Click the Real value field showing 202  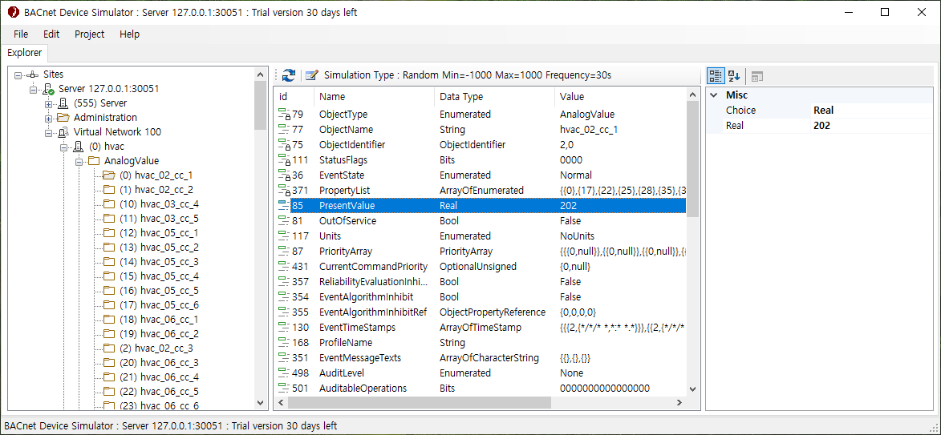[870, 126]
